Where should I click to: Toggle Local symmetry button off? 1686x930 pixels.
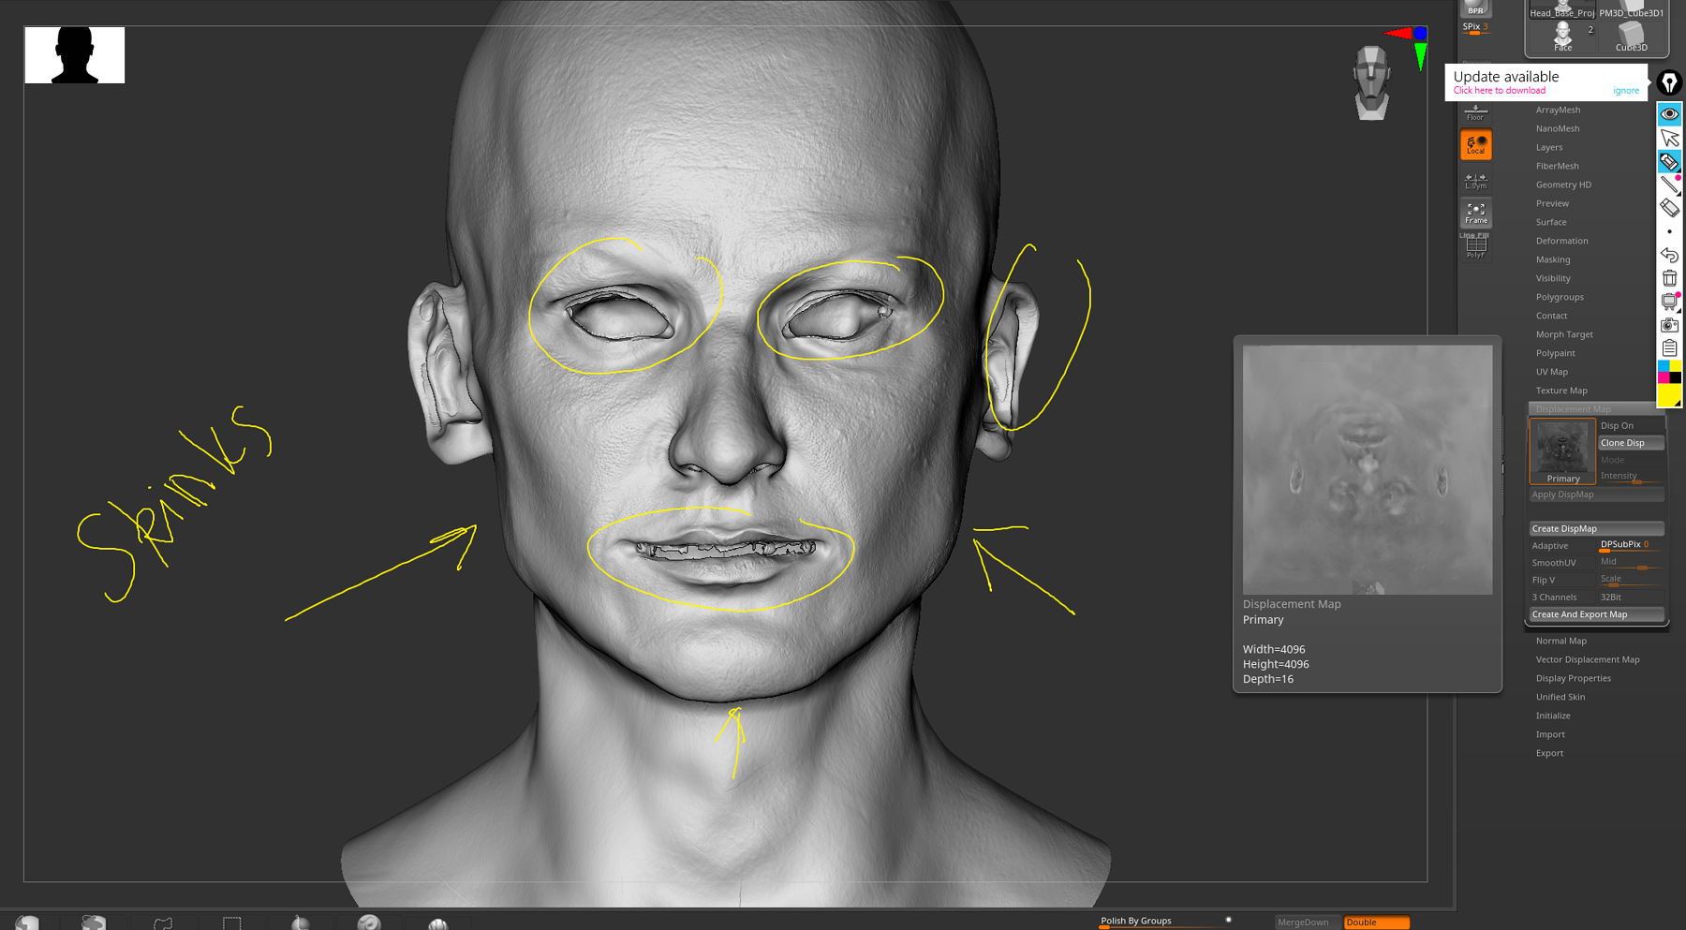pyautogui.click(x=1475, y=145)
